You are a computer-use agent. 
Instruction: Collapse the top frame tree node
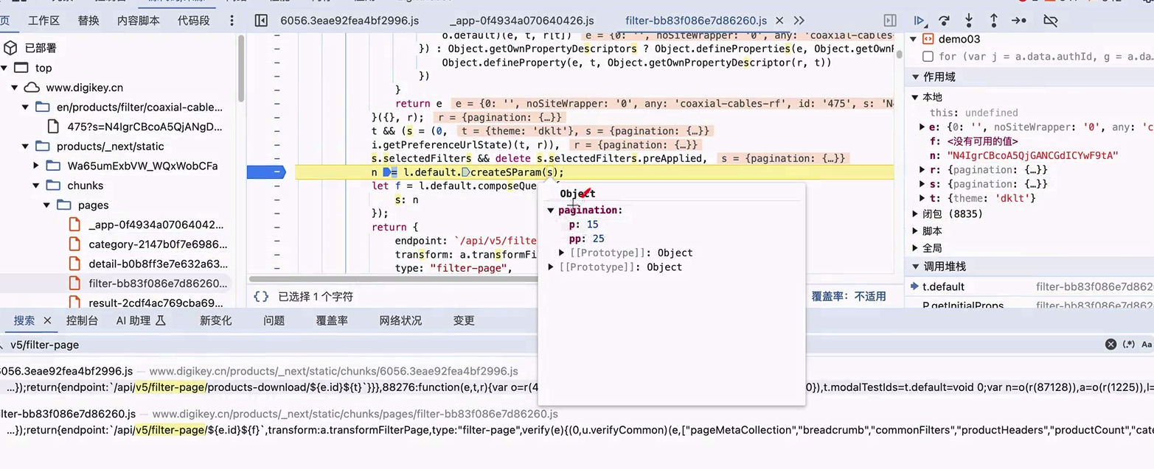pyautogui.click(x=4, y=68)
